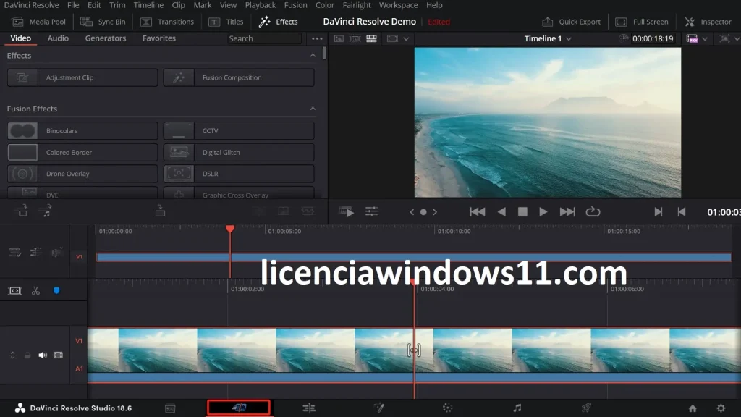Click the trim-to-fit bracket icon
Image resolution: width=741 pixels, height=417 pixels.
[x=14, y=291]
